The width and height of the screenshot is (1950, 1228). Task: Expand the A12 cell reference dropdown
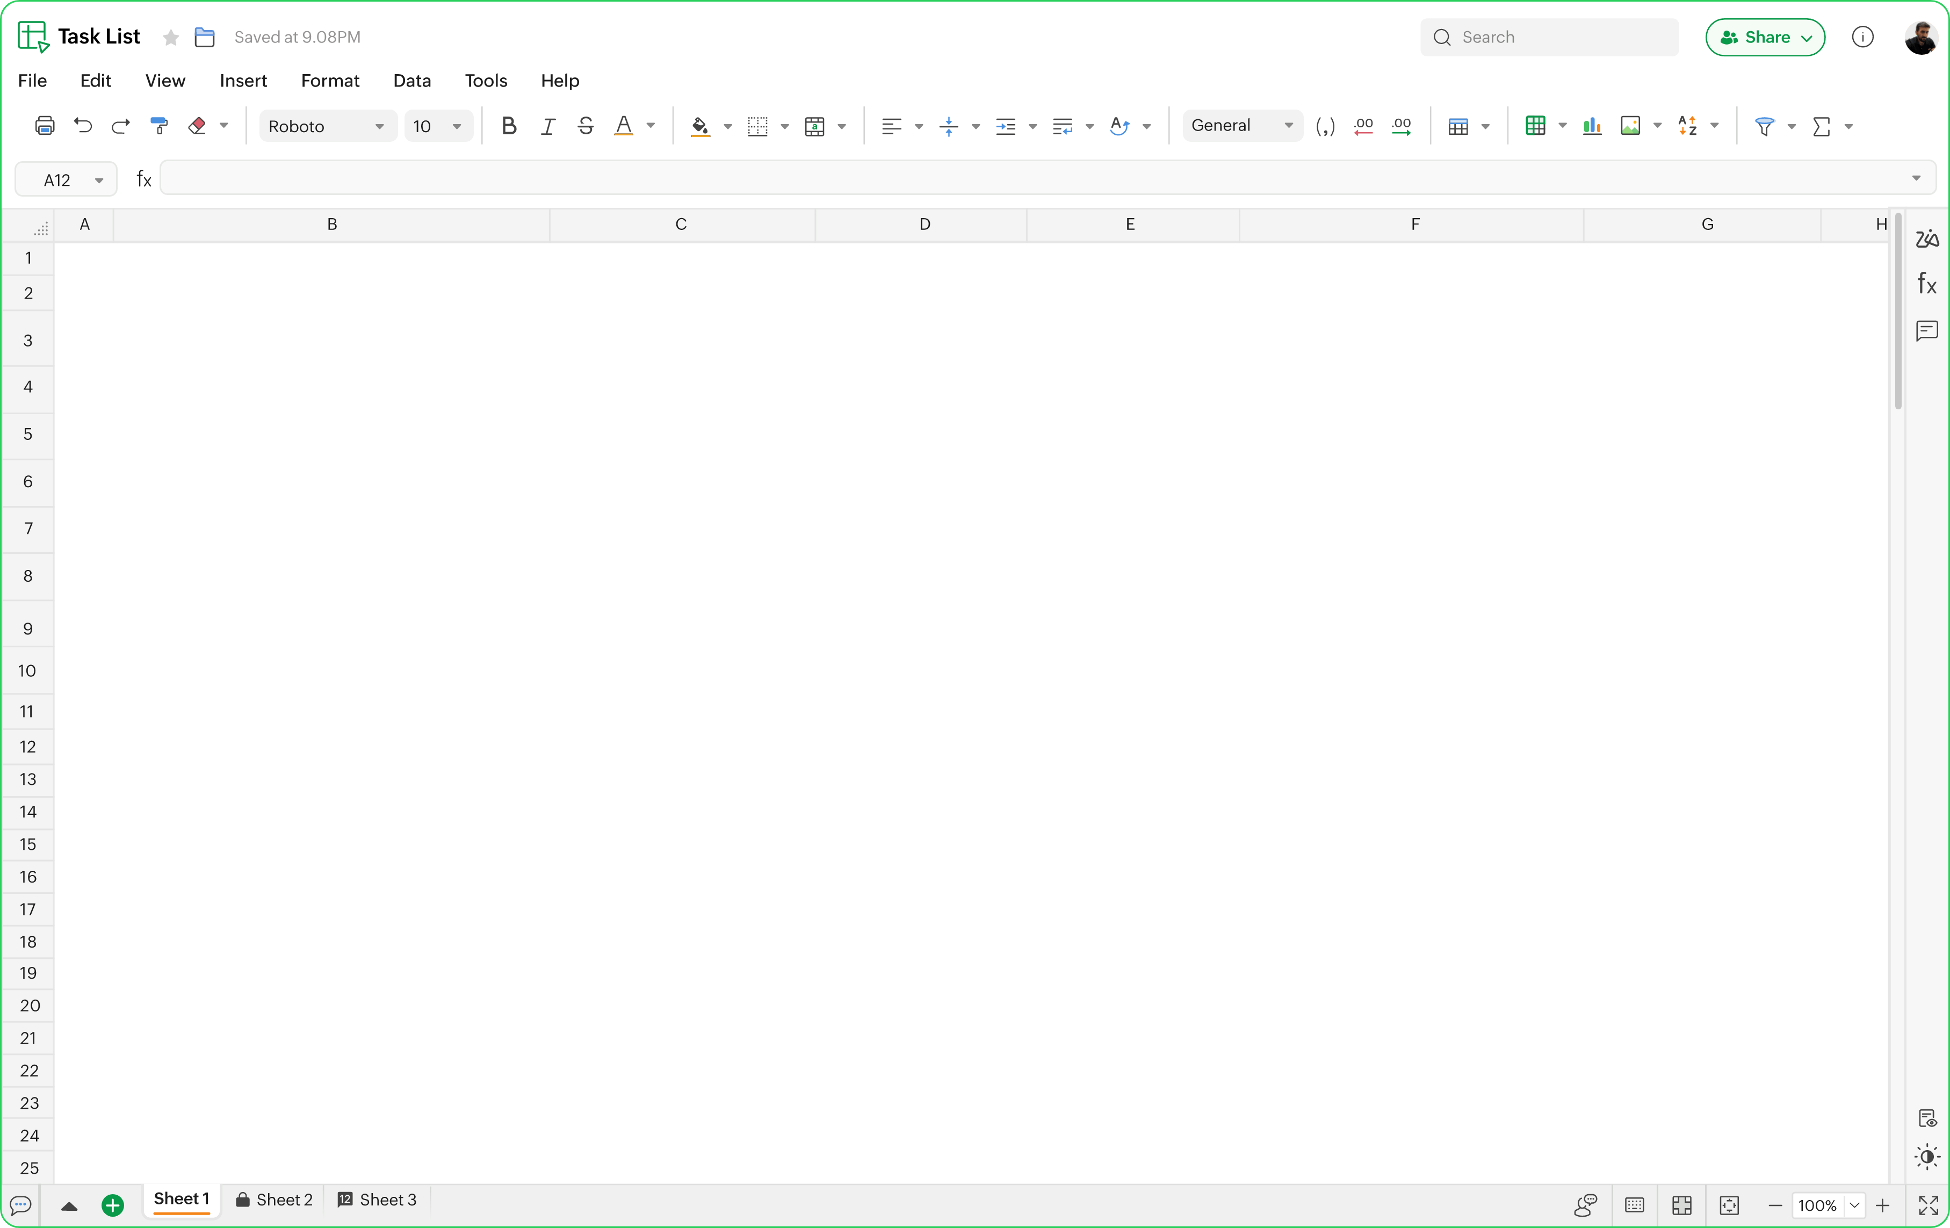(x=100, y=179)
